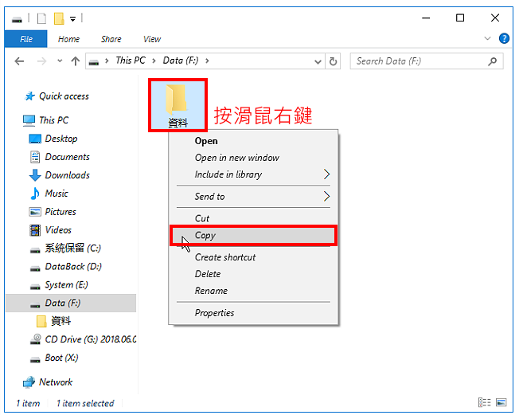This screenshot has height=415, width=519.
Task: Click Data (F:) in the address breadcrumb
Action: point(181,61)
